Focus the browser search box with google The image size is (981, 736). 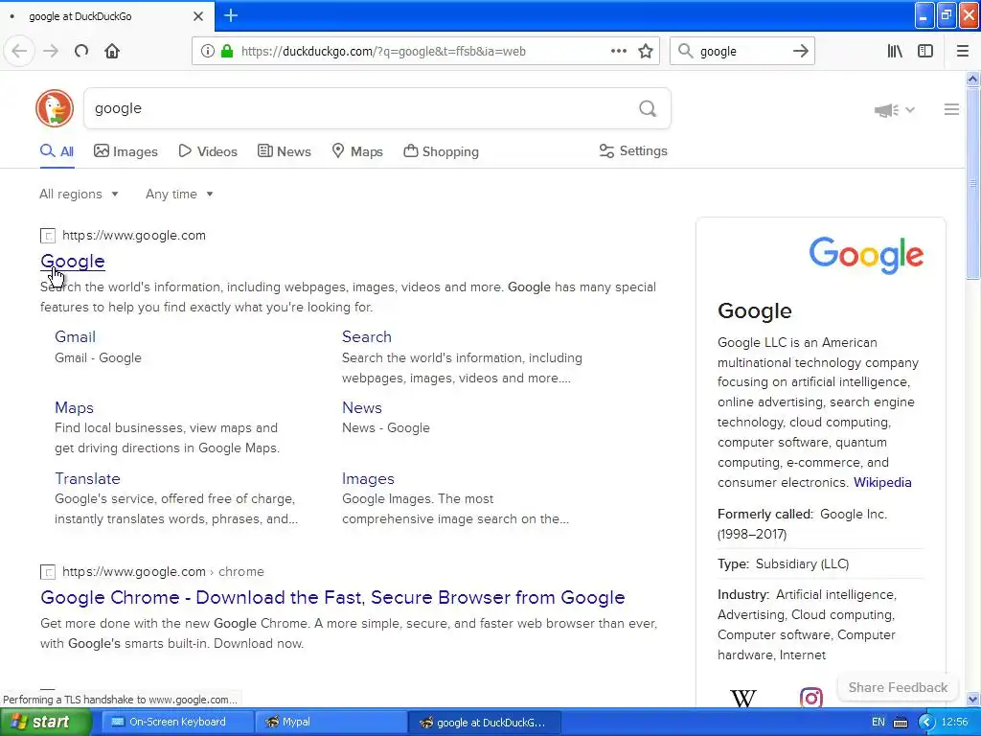point(742,52)
